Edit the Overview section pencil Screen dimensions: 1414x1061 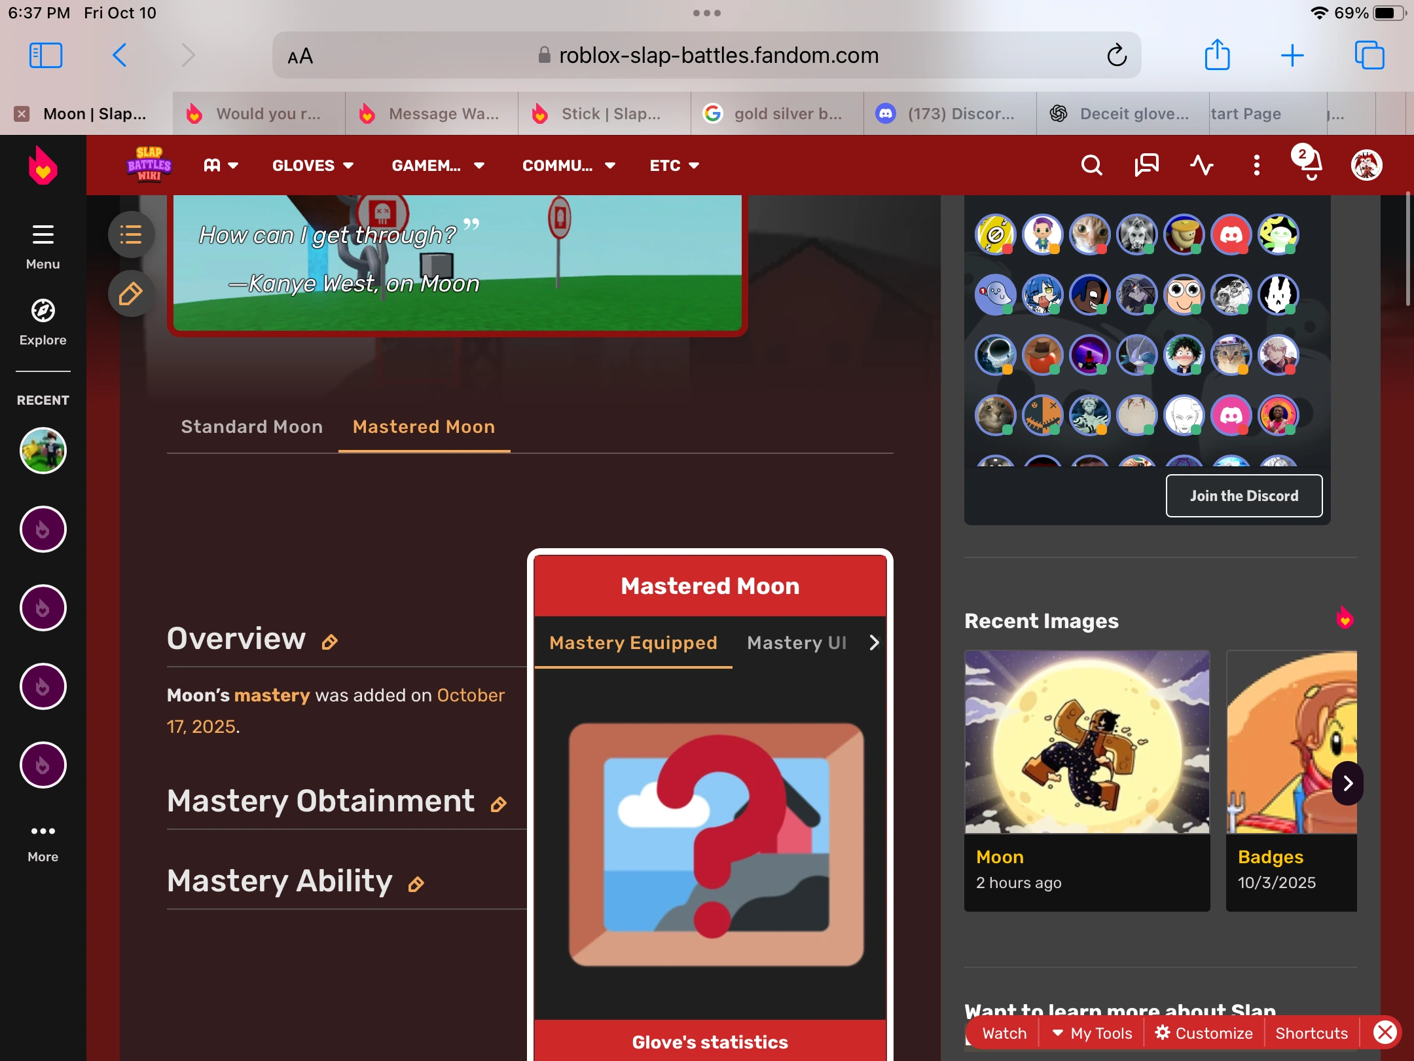pos(330,642)
